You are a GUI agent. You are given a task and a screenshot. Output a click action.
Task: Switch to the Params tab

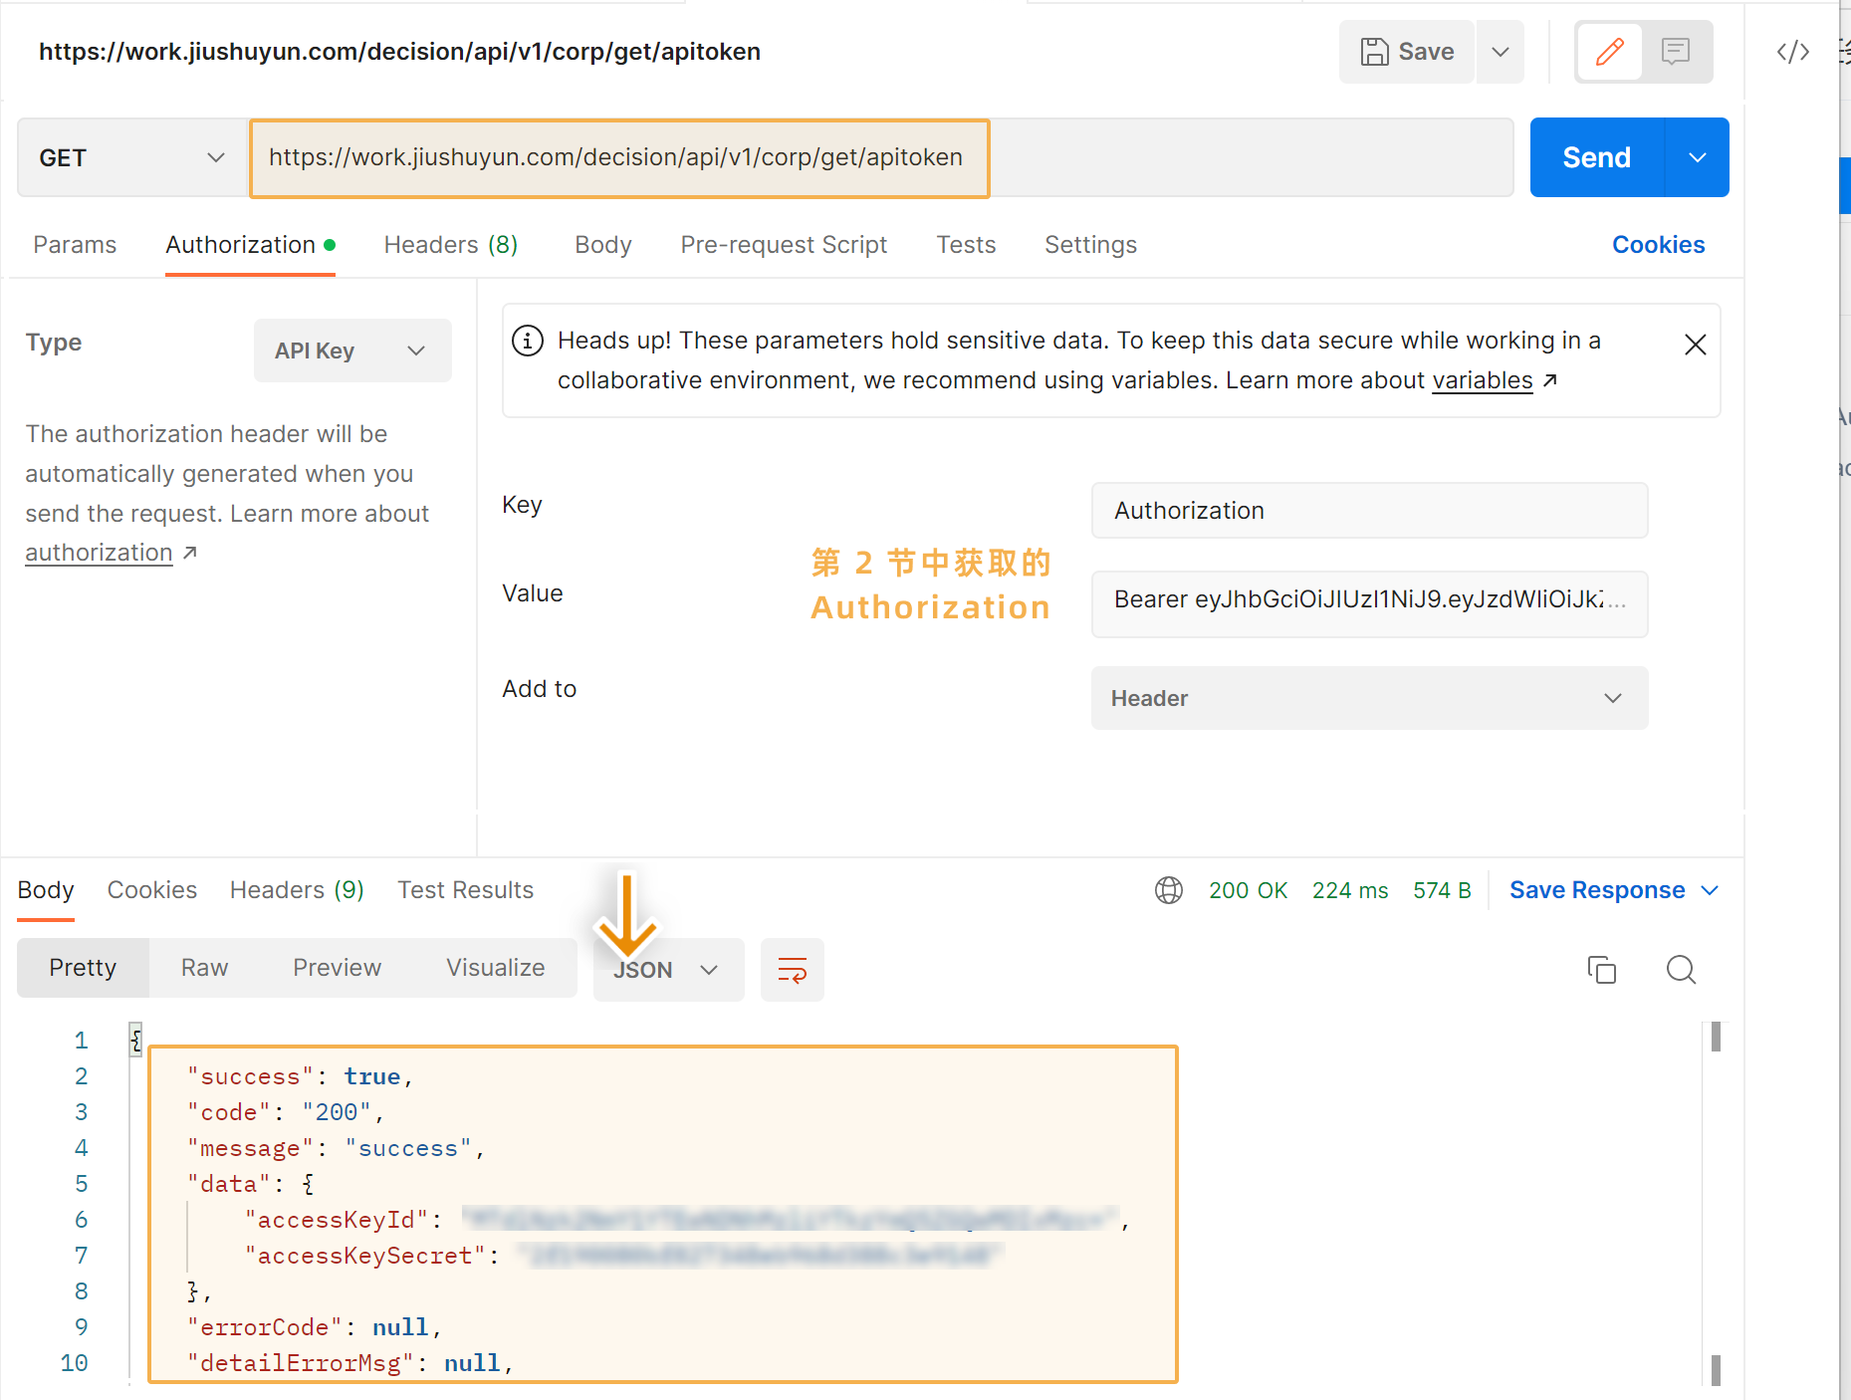75,245
